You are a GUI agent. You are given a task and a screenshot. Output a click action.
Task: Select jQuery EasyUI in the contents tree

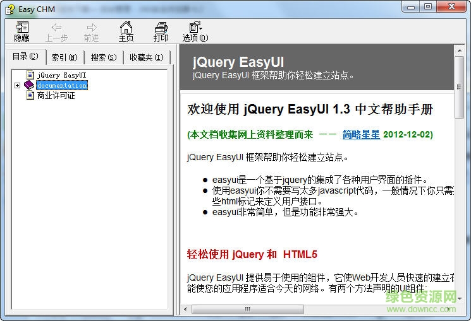pyautogui.click(x=61, y=75)
